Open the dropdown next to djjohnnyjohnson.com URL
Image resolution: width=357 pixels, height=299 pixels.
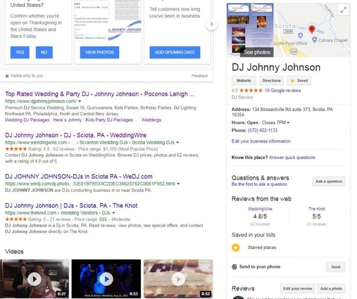coord(79,101)
